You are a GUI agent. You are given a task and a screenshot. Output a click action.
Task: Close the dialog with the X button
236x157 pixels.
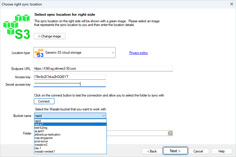232,4
